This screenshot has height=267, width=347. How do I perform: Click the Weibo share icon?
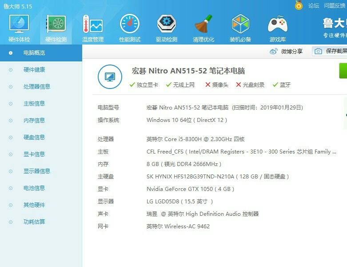pos(274,52)
